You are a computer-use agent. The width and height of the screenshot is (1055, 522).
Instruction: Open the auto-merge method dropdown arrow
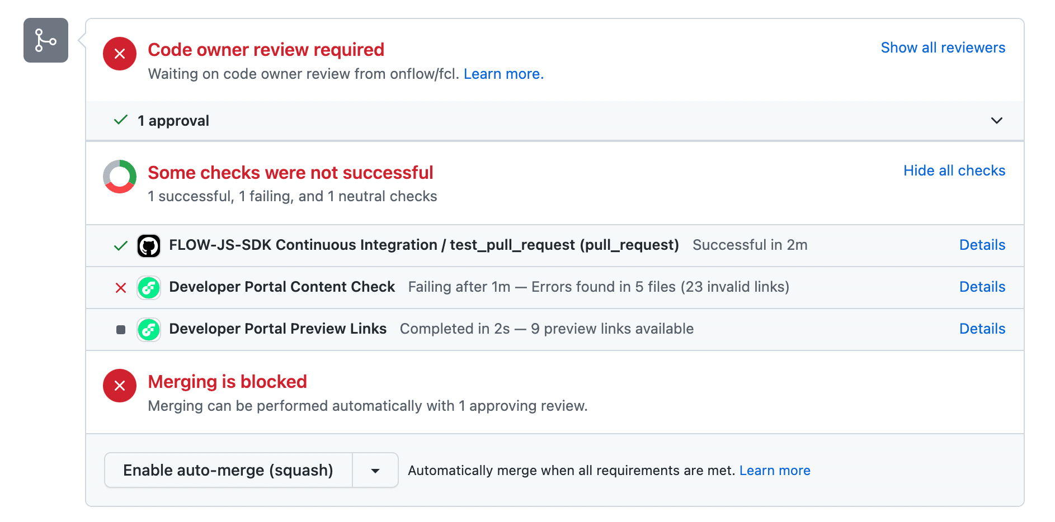point(375,470)
